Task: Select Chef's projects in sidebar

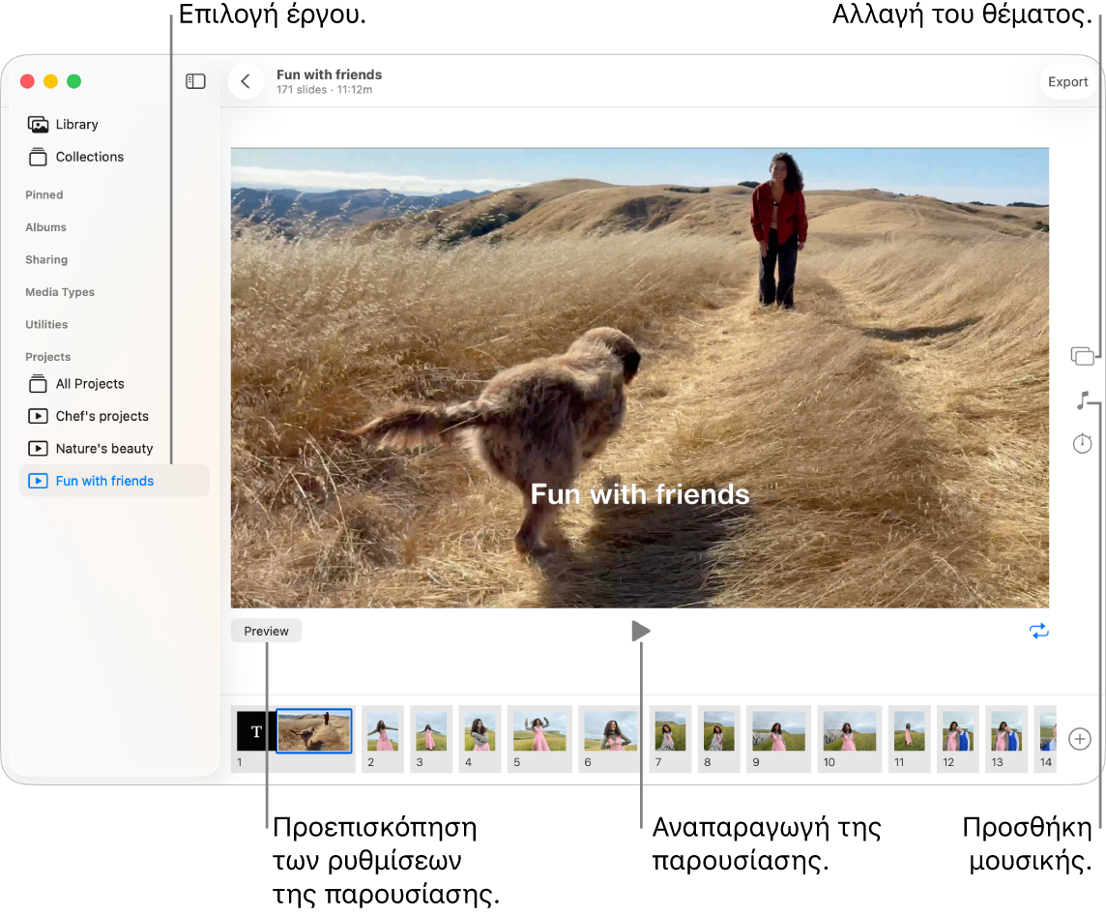Action: pyautogui.click(x=102, y=417)
